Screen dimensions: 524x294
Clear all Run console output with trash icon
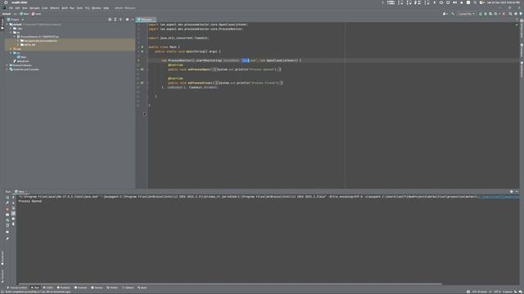tap(13, 225)
